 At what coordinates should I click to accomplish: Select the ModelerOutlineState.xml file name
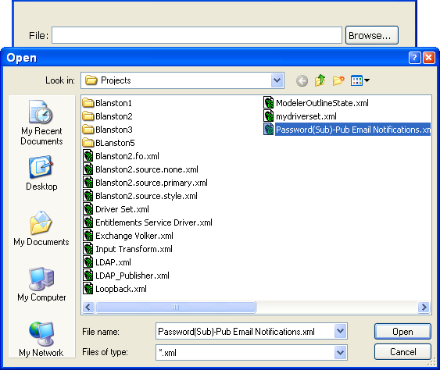(x=322, y=103)
